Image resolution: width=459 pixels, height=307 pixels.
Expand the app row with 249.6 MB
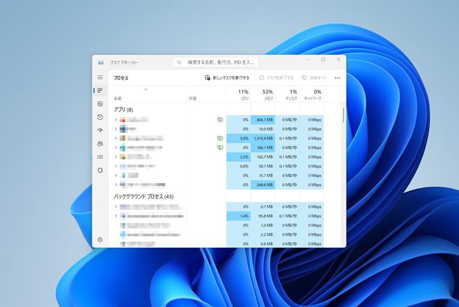click(116, 185)
